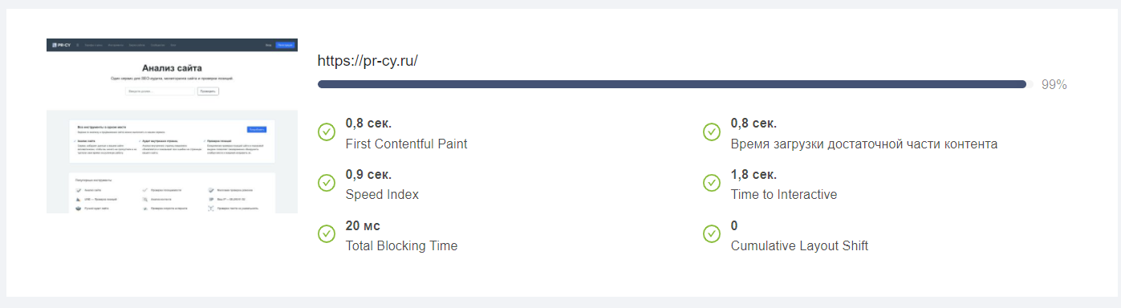
Task: Click the page speed progress bar
Action: 672,84
